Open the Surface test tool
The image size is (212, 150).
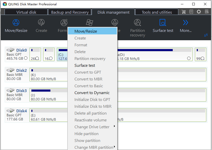pos(163,23)
